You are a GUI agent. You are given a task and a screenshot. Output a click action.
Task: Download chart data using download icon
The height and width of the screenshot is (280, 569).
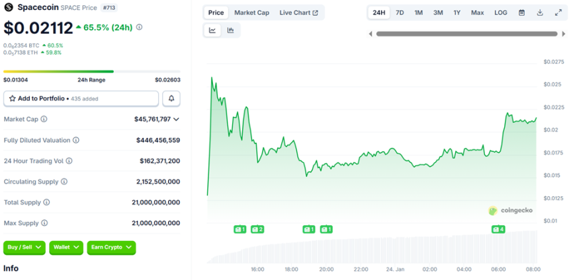(540, 13)
